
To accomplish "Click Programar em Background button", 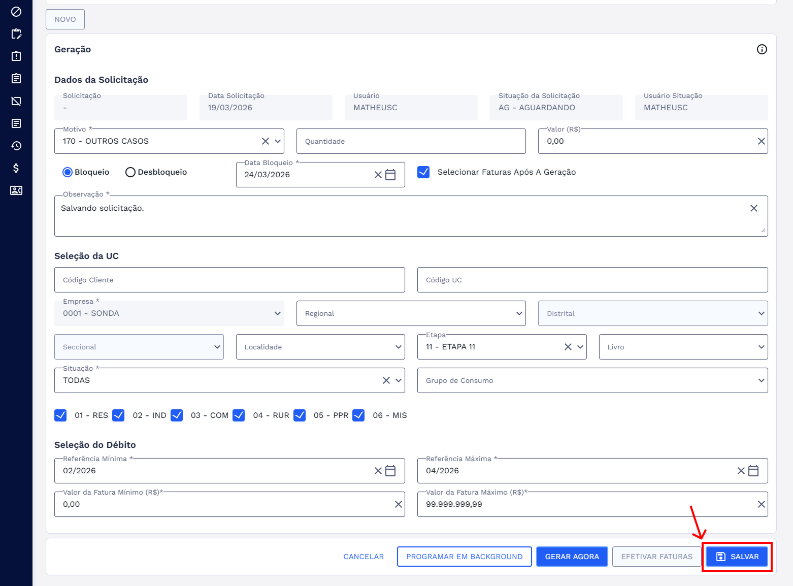I will point(464,557).
